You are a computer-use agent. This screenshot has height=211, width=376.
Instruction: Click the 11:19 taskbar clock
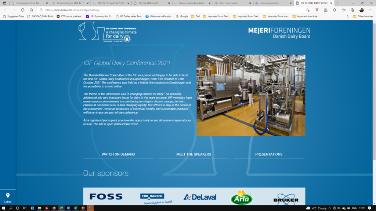click(x=362, y=208)
